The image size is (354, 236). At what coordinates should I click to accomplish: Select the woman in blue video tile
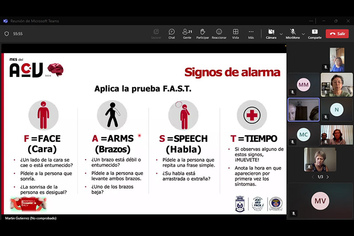tap(337, 60)
